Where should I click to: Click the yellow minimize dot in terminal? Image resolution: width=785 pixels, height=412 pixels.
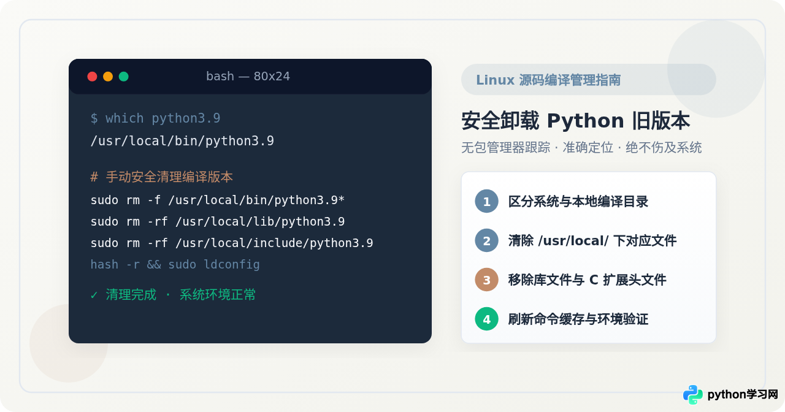click(x=108, y=77)
